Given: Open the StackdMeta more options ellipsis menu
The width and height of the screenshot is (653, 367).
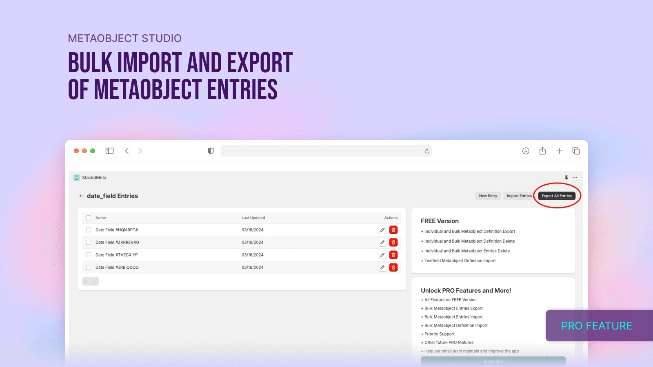Looking at the screenshot, I should [x=575, y=177].
